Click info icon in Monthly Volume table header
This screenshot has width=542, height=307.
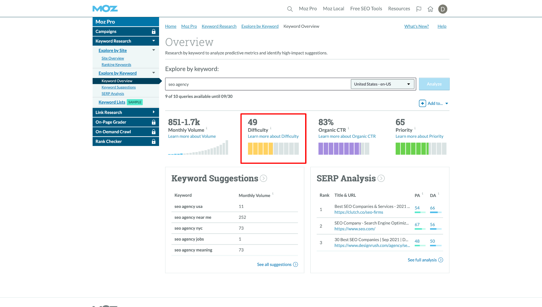click(x=273, y=194)
